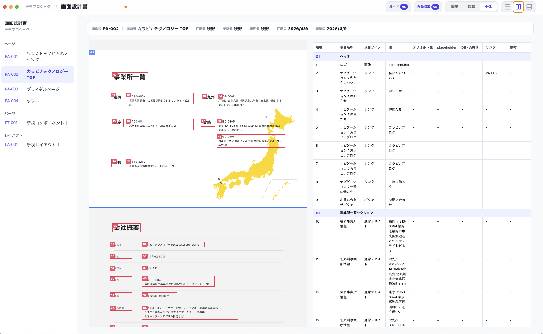543x334 pixels.
Task: Open page PA-001 ワンストップビジネスセンター
Action: 38,57
